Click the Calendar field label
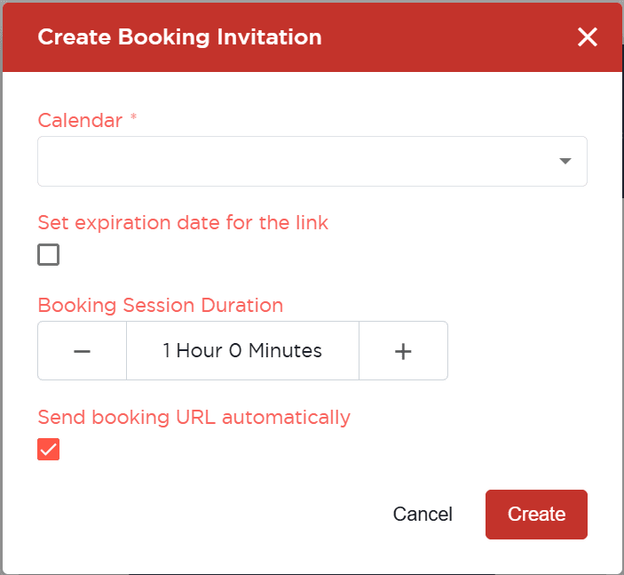 [x=80, y=120]
